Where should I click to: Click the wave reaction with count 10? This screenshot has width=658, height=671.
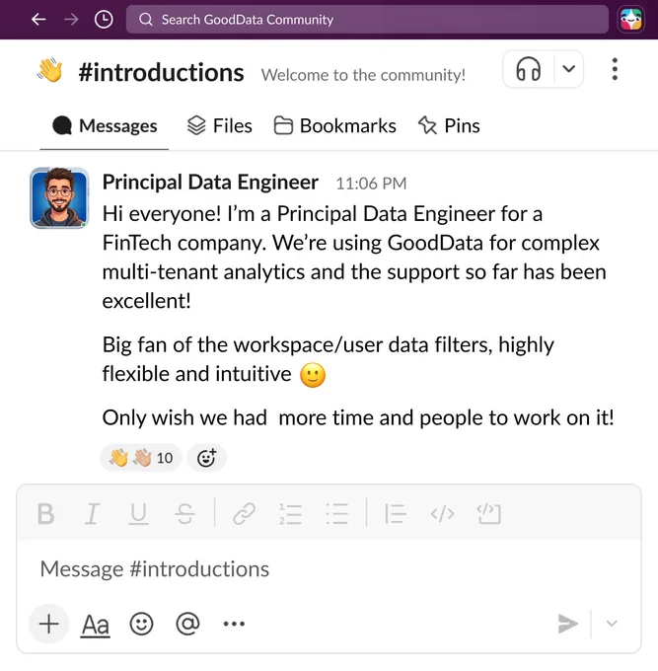(x=141, y=458)
